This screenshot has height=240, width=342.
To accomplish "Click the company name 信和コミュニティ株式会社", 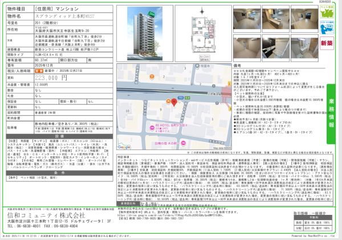I will point(46,215).
